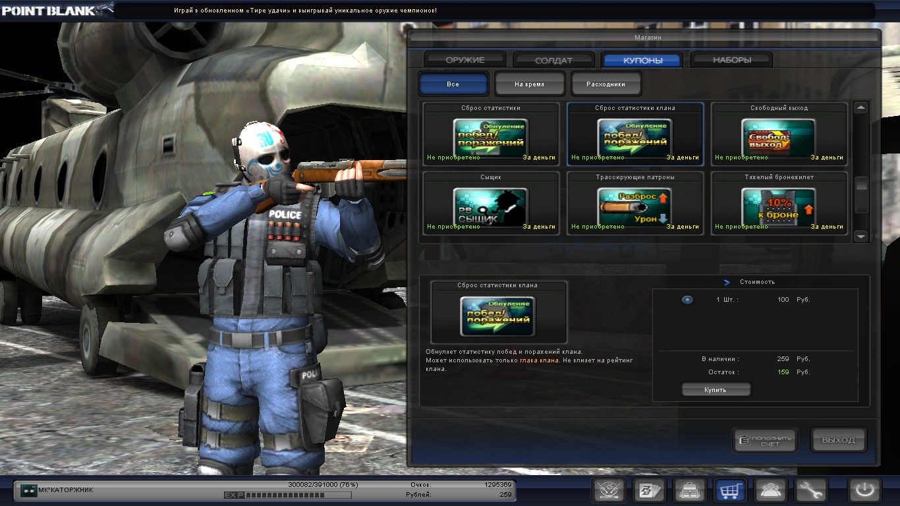Select the Свободный выход coupon
The height and width of the screenshot is (506, 900).
[779, 134]
